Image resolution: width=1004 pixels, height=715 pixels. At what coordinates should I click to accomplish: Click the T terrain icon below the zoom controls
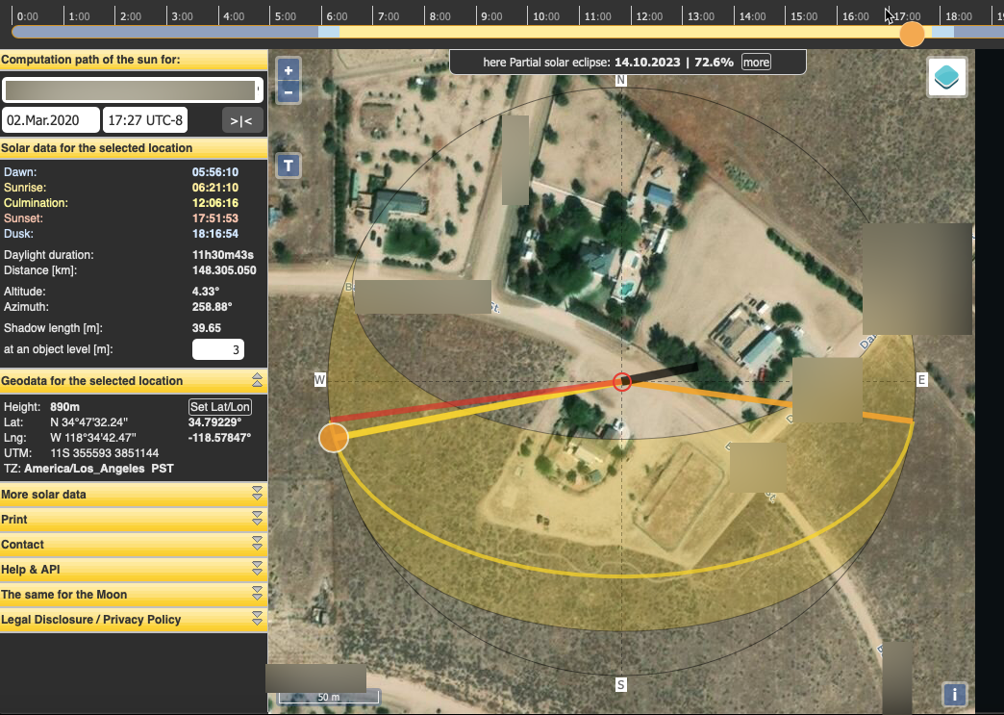(x=287, y=166)
